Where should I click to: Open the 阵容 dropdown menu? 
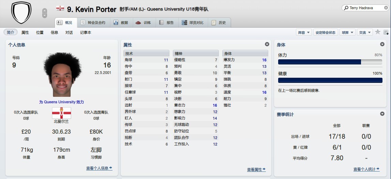coord(304,32)
